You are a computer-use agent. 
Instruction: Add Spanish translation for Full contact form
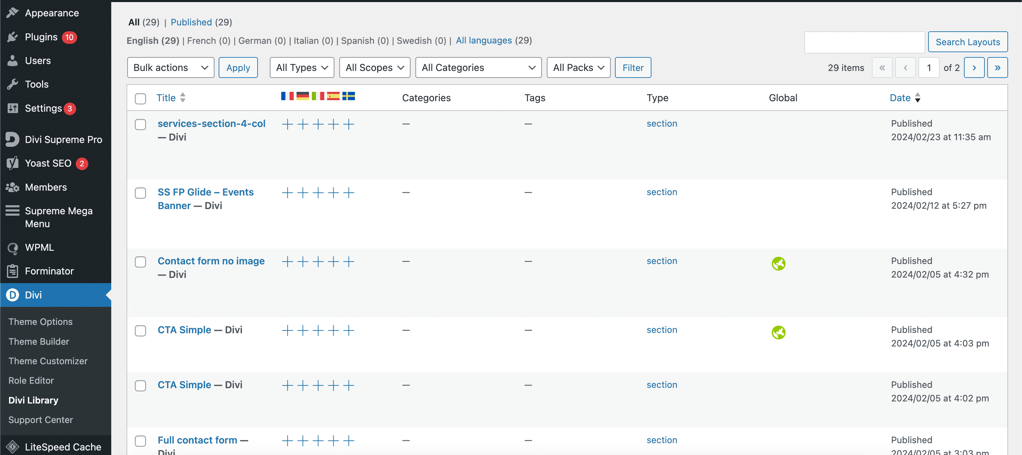point(333,441)
